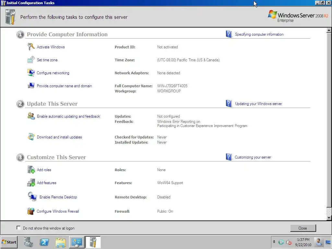This screenshot has width=332, height=249.
Task: Click help book icon beside Updating your Windows server
Action: coord(229,103)
